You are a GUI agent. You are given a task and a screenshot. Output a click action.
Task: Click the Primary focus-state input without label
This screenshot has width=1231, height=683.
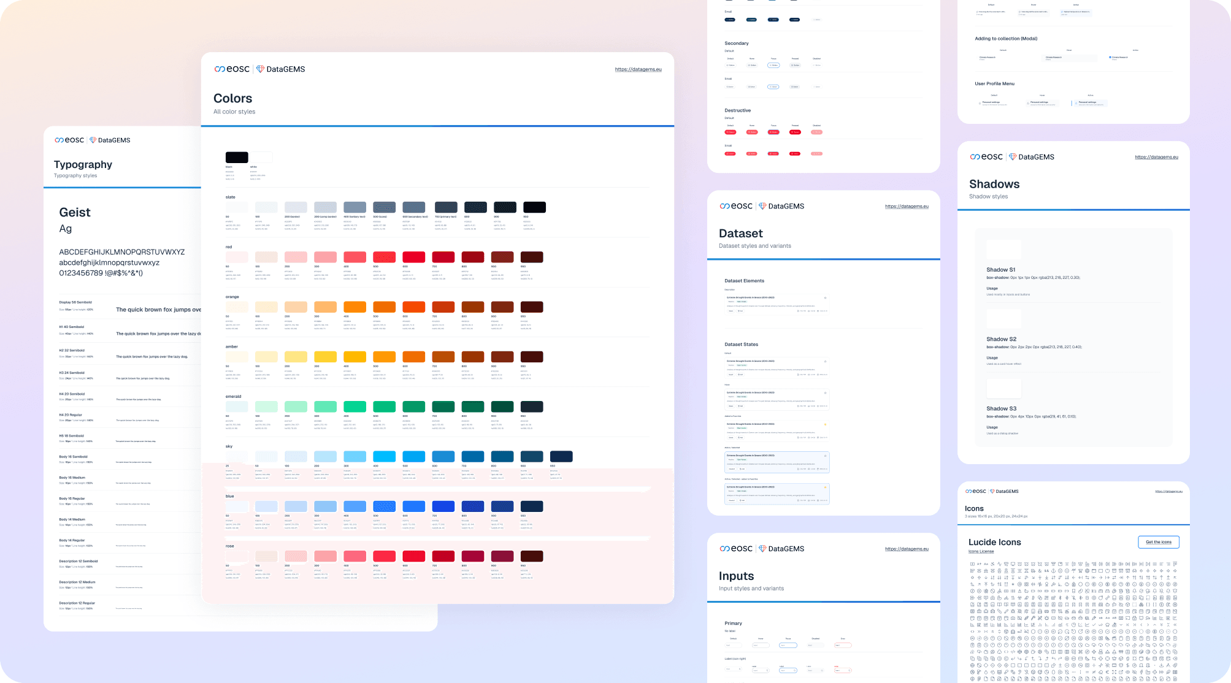[788, 645]
